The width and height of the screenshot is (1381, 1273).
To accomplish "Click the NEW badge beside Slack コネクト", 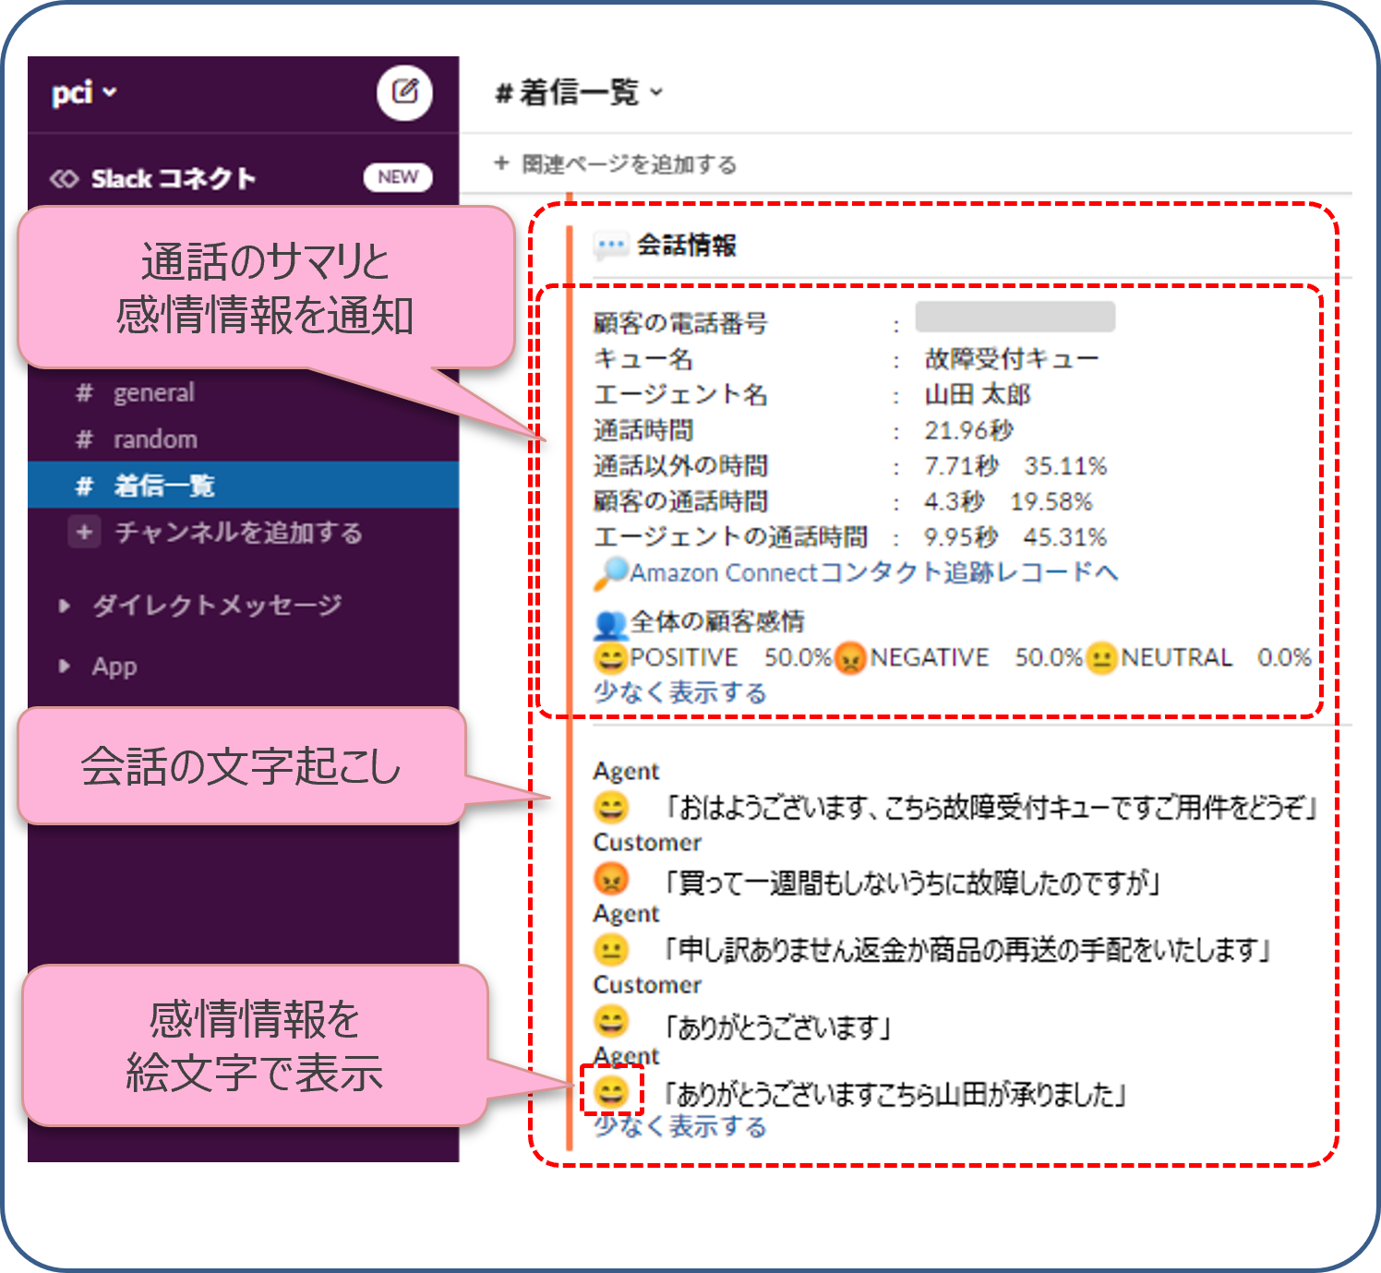I will click(x=398, y=177).
